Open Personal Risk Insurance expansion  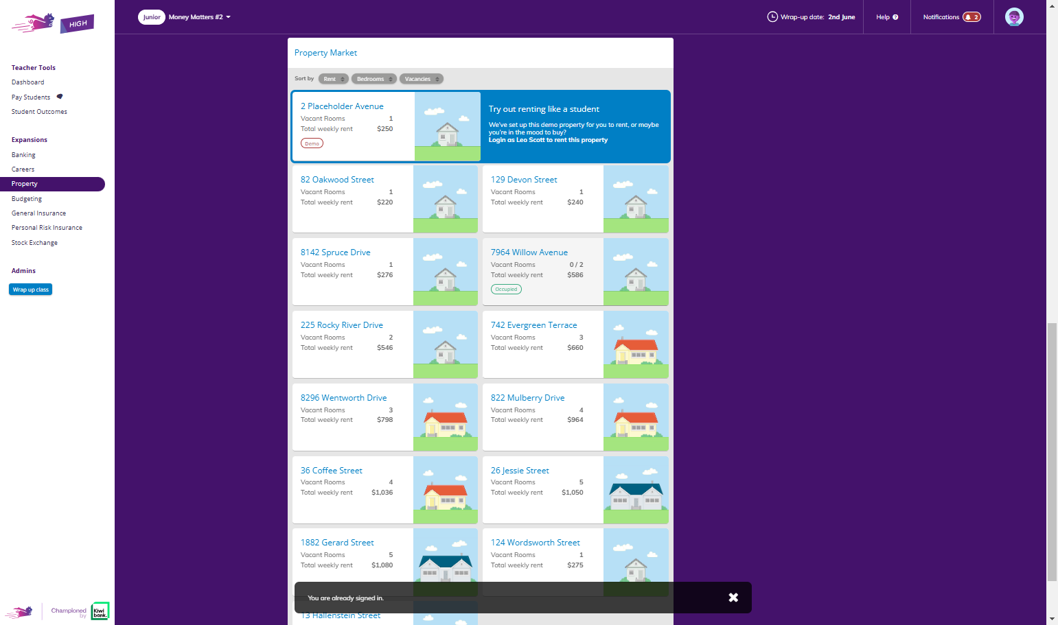(47, 228)
